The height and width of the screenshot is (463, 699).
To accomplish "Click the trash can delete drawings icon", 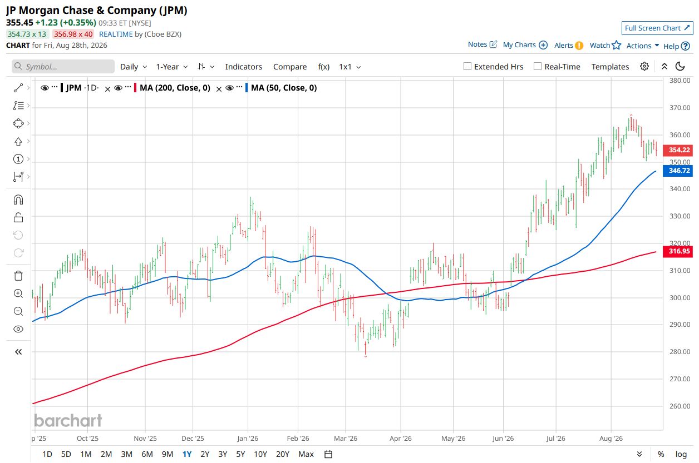I will click(x=18, y=276).
